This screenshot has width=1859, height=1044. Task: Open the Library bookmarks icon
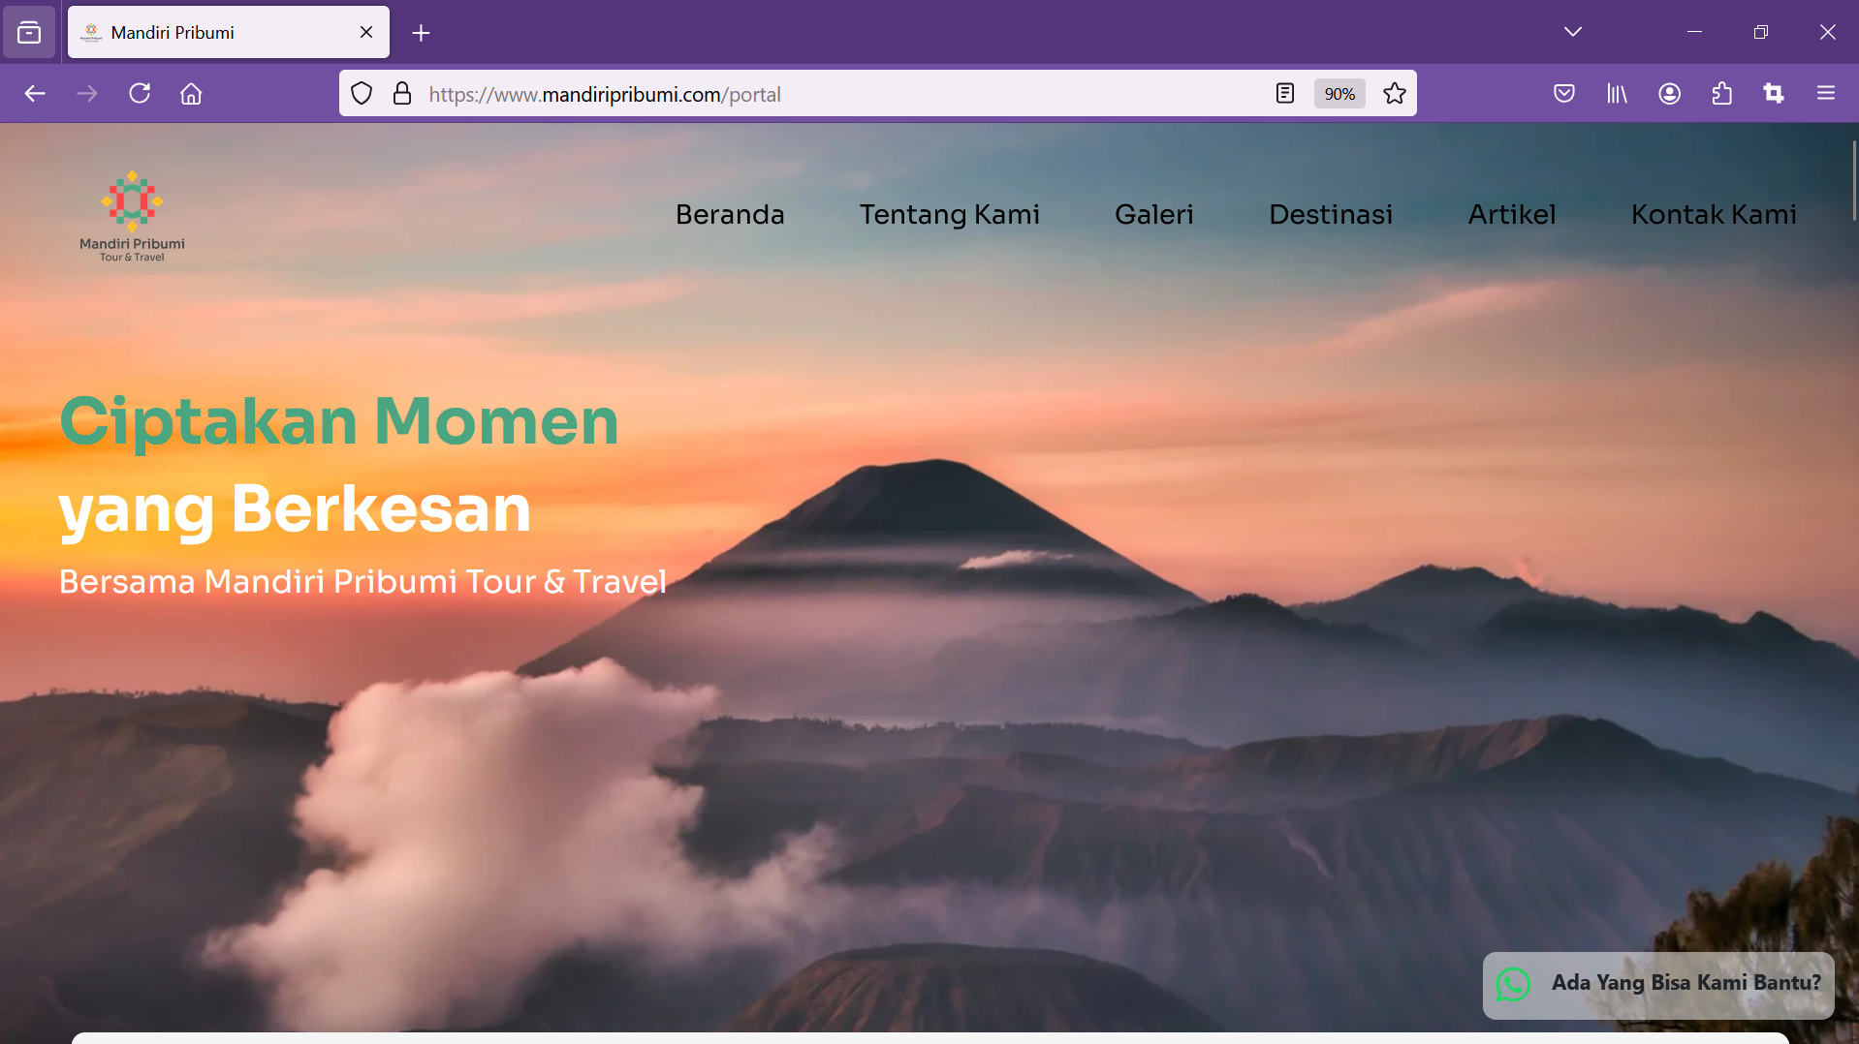tap(1617, 94)
